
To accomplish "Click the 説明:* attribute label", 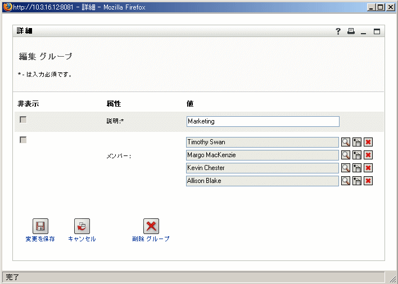I will (x=115, y=121).
